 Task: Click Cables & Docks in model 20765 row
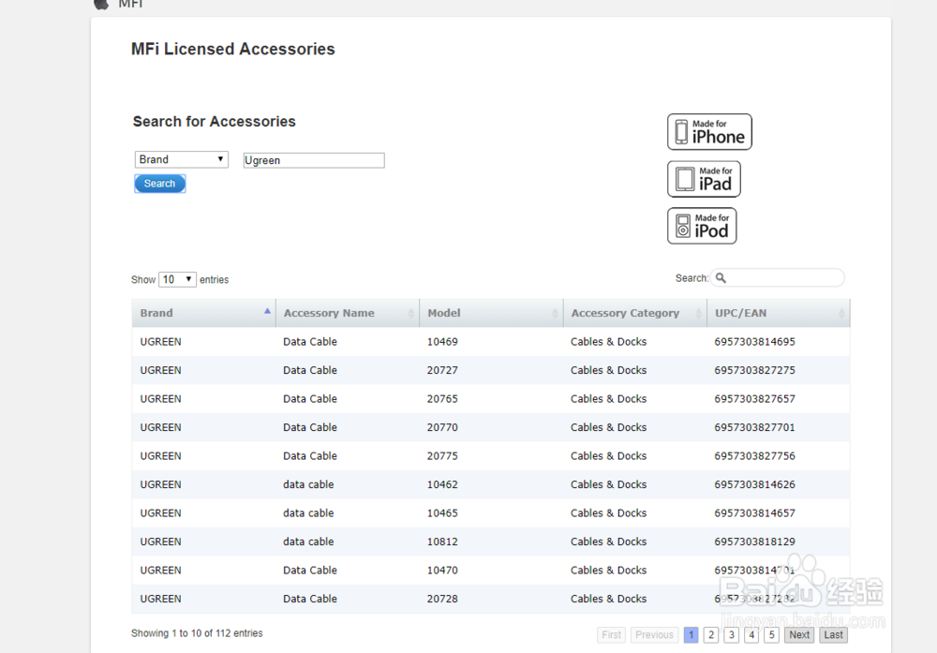click(608, 399)
